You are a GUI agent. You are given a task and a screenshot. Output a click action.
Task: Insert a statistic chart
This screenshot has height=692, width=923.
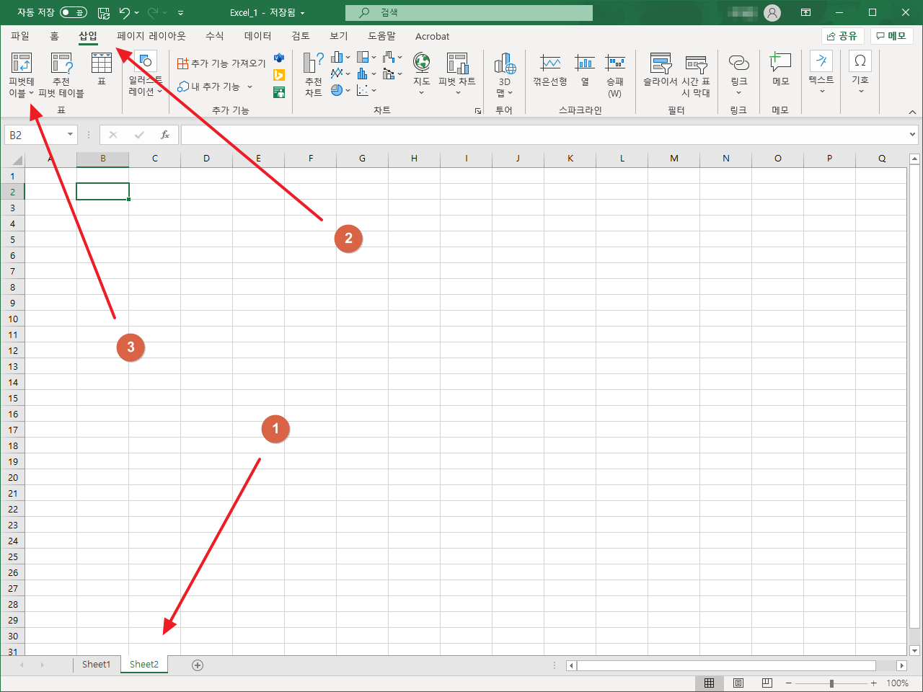366,74
